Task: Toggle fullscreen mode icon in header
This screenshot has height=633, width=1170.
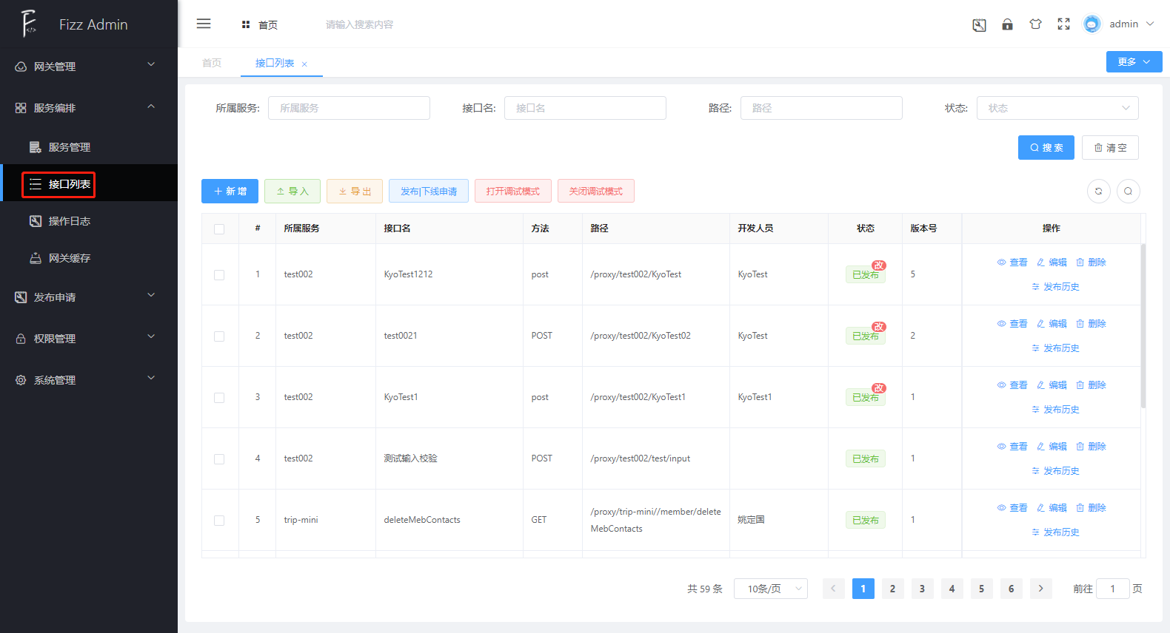Action: click(x=1063, y=24)
